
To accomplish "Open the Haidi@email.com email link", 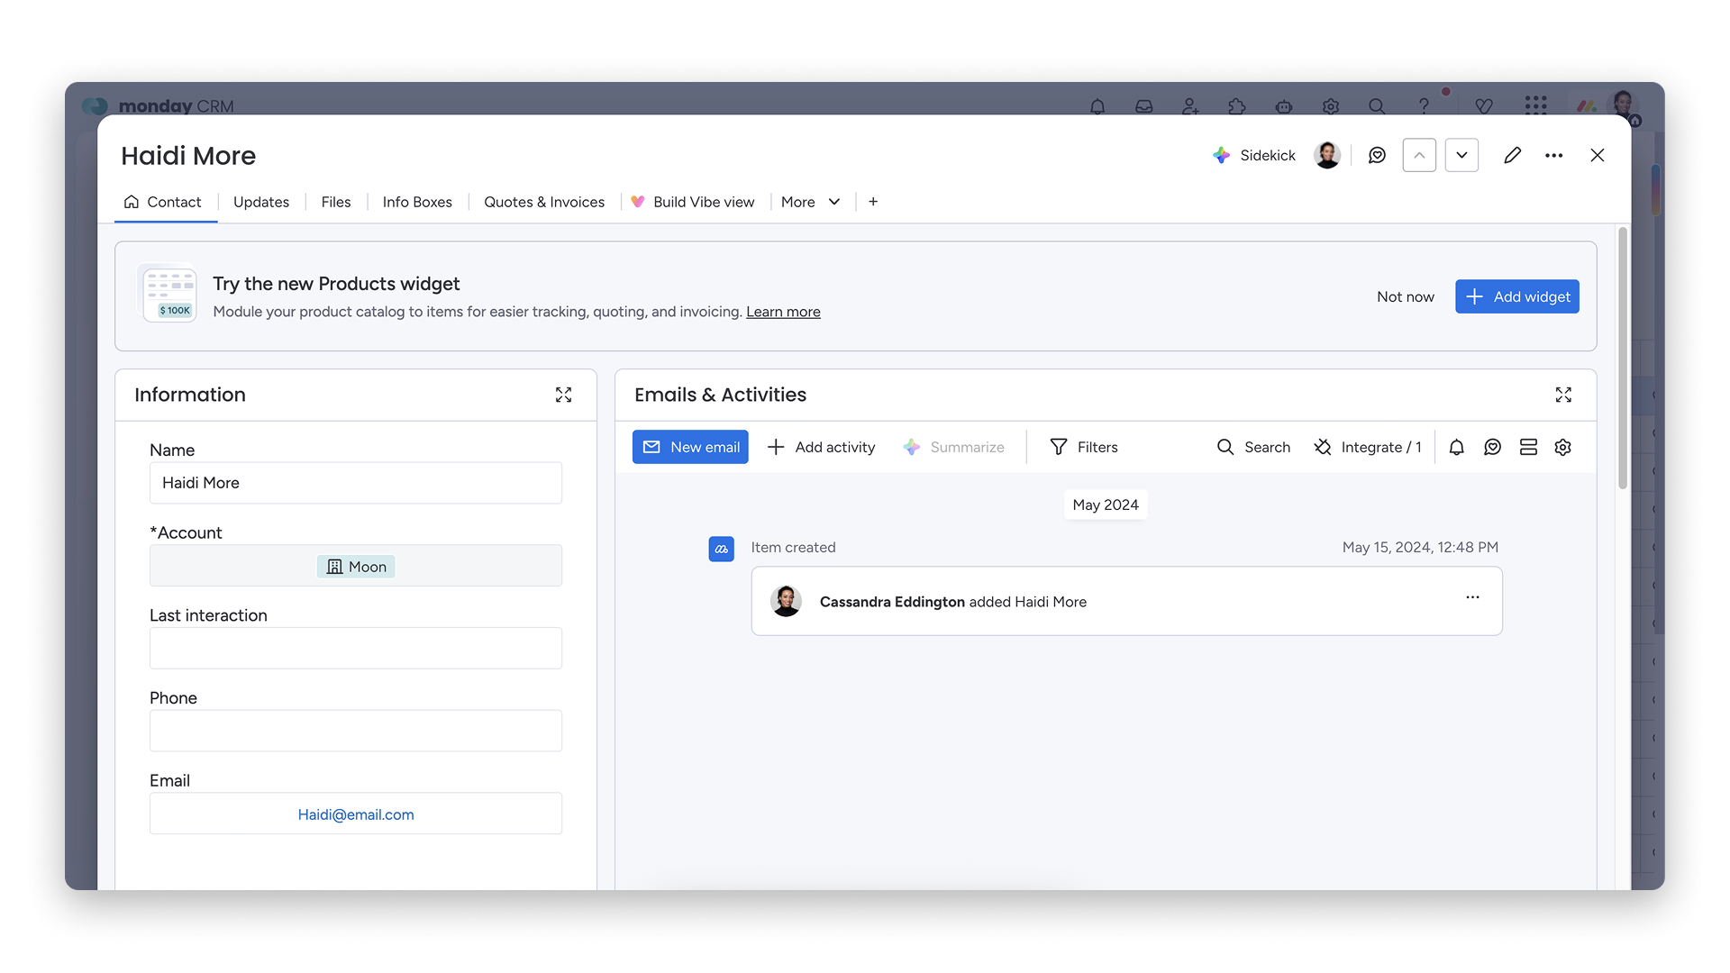I will pyautogui.click(x=356, y=814).
